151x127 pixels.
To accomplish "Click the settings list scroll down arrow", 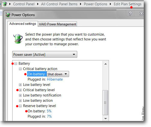I will pyautogui.click(x=106, y=119).
